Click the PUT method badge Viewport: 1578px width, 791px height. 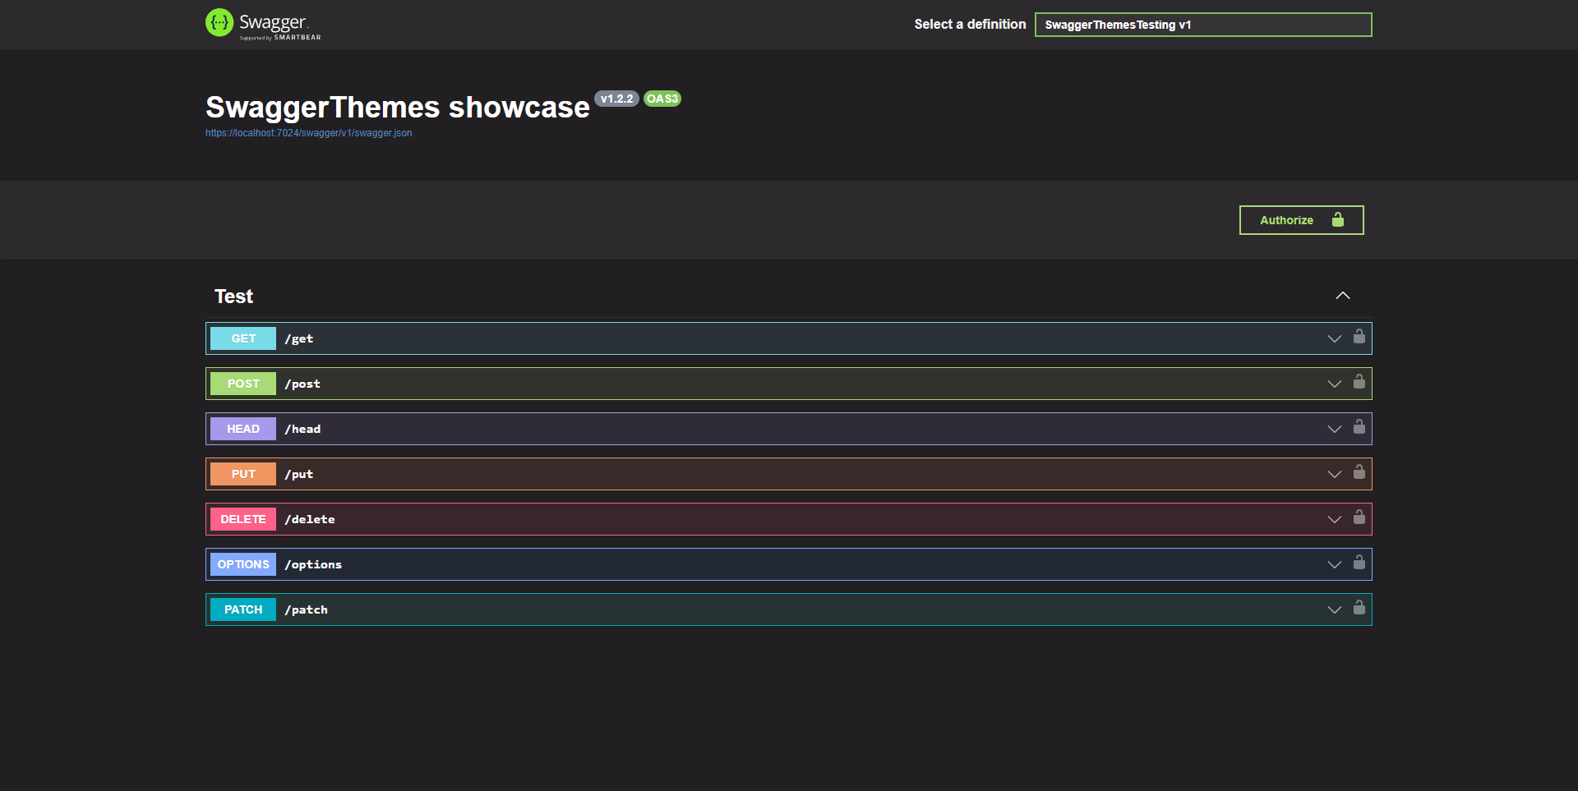243,474
